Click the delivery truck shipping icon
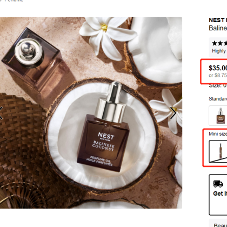 pos(218,184)
